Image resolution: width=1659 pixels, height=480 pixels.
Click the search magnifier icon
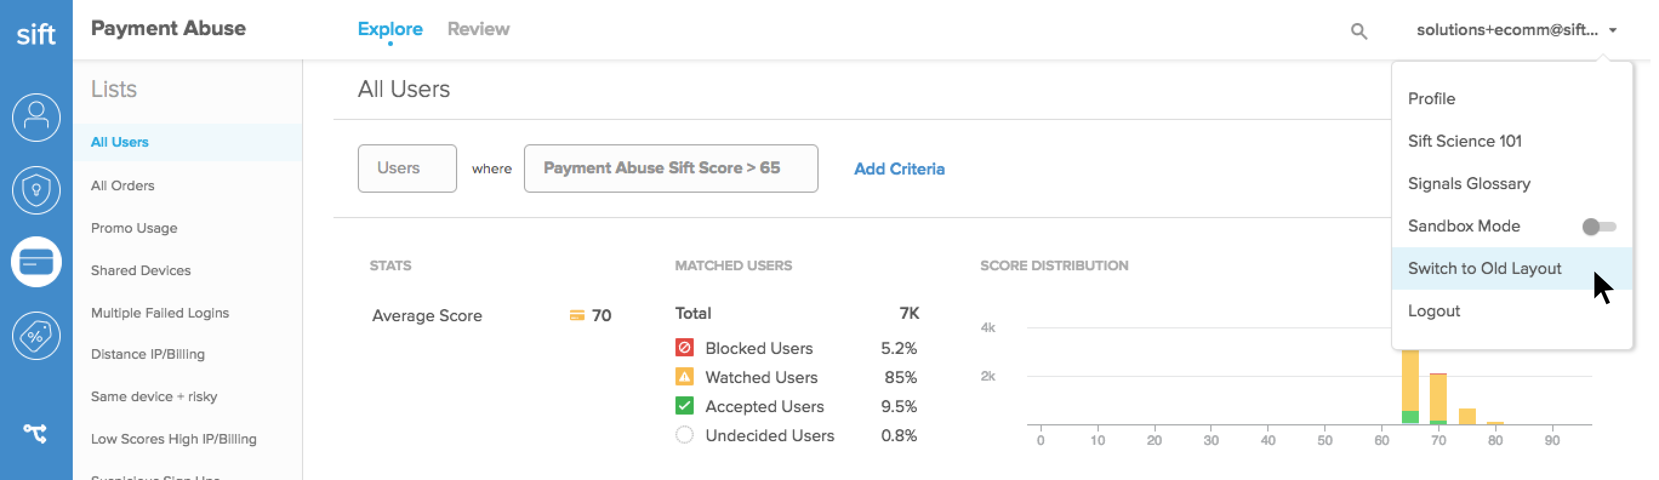point(1358,30)
